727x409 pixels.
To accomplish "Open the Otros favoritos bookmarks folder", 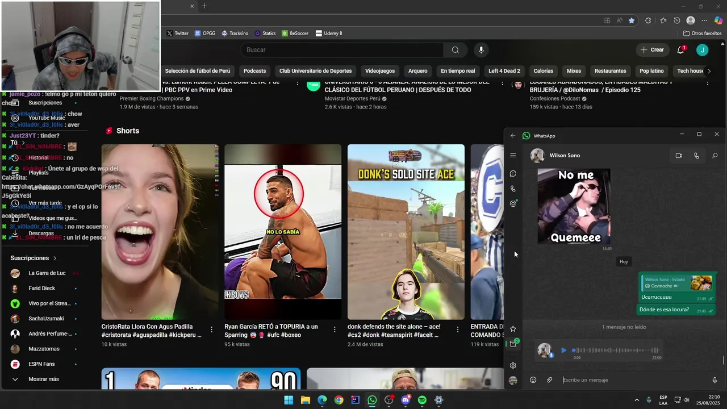I will tap(702, 34).
